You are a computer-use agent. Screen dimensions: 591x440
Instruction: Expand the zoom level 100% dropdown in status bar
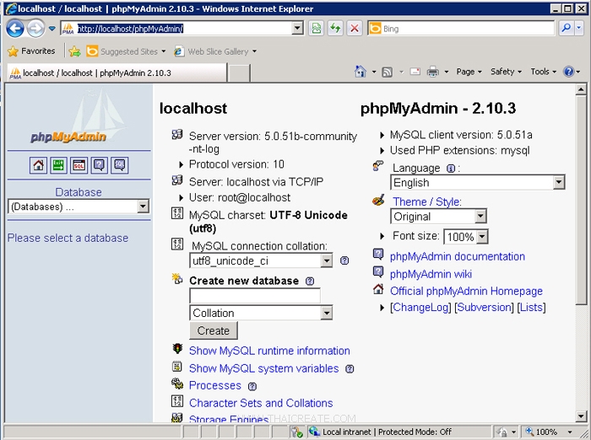[x=570, y=432]
